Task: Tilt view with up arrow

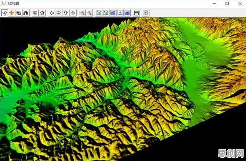Action: coord(66,13)
